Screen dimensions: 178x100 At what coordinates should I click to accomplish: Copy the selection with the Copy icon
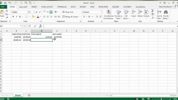[x=7, y=14]
